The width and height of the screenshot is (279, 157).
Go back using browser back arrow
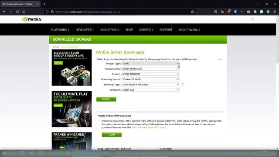click(4, 12)
